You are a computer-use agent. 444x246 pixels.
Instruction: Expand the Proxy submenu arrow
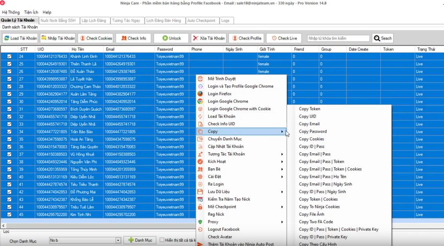click(x=282, y=222)
